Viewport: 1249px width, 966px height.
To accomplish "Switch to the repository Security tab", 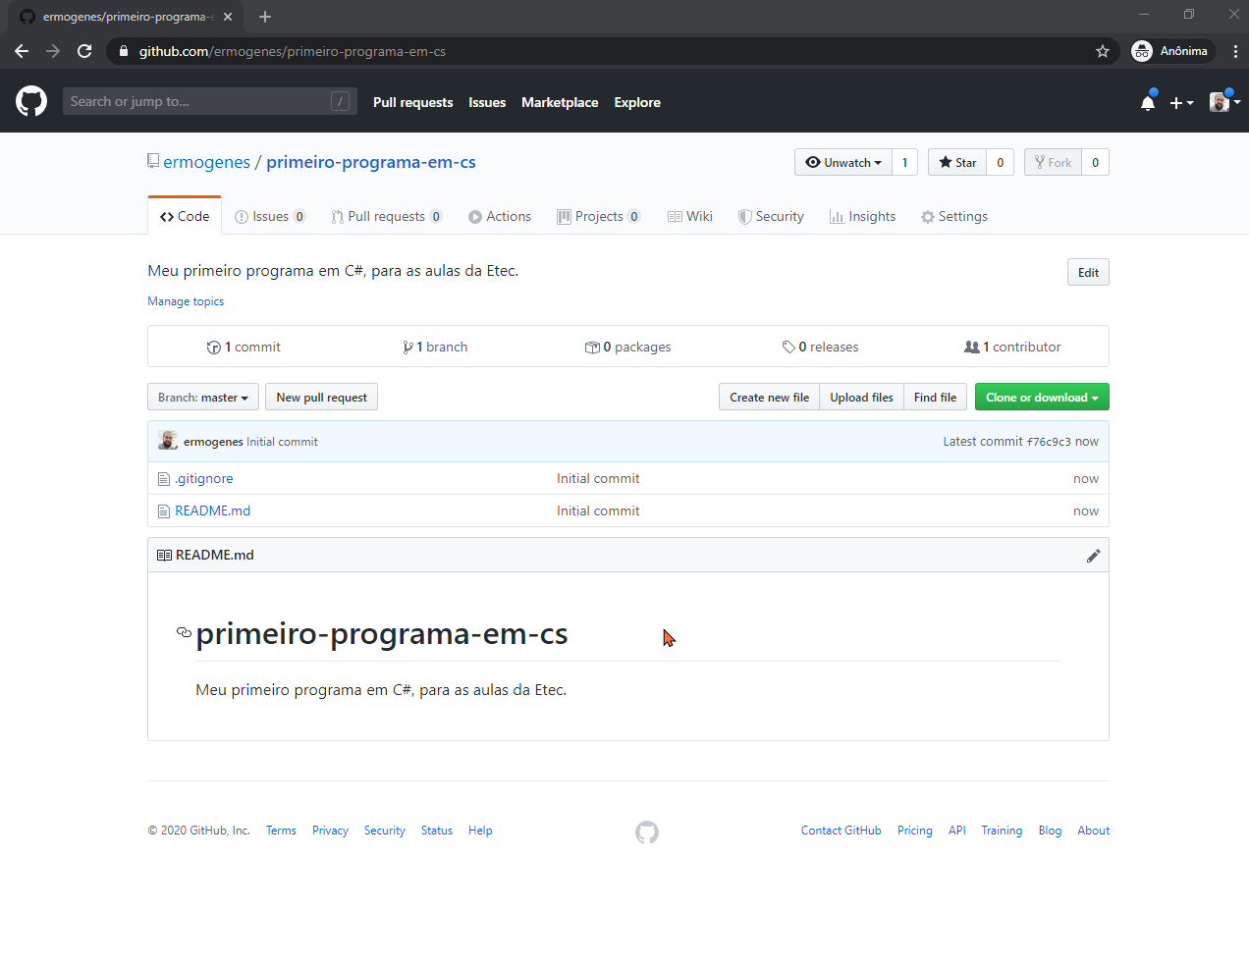I will click(771, 216).
